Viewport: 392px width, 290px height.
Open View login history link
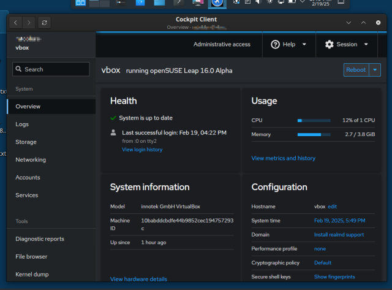pos(142,150)
